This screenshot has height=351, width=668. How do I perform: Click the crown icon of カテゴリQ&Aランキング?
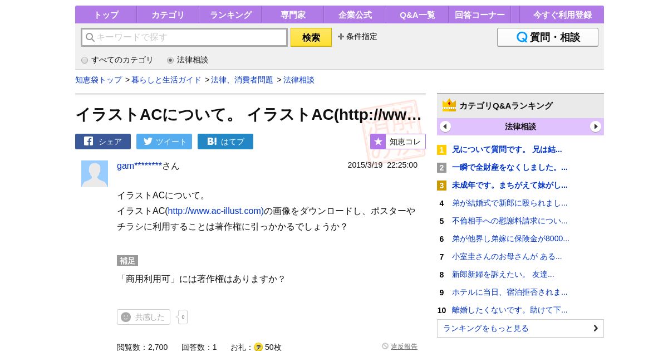tap(449, 105)
